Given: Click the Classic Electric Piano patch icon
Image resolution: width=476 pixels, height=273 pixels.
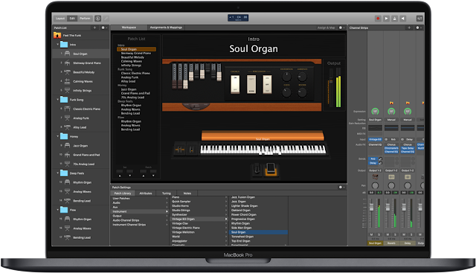Looking at the screenshot, I should coord(67,109).
